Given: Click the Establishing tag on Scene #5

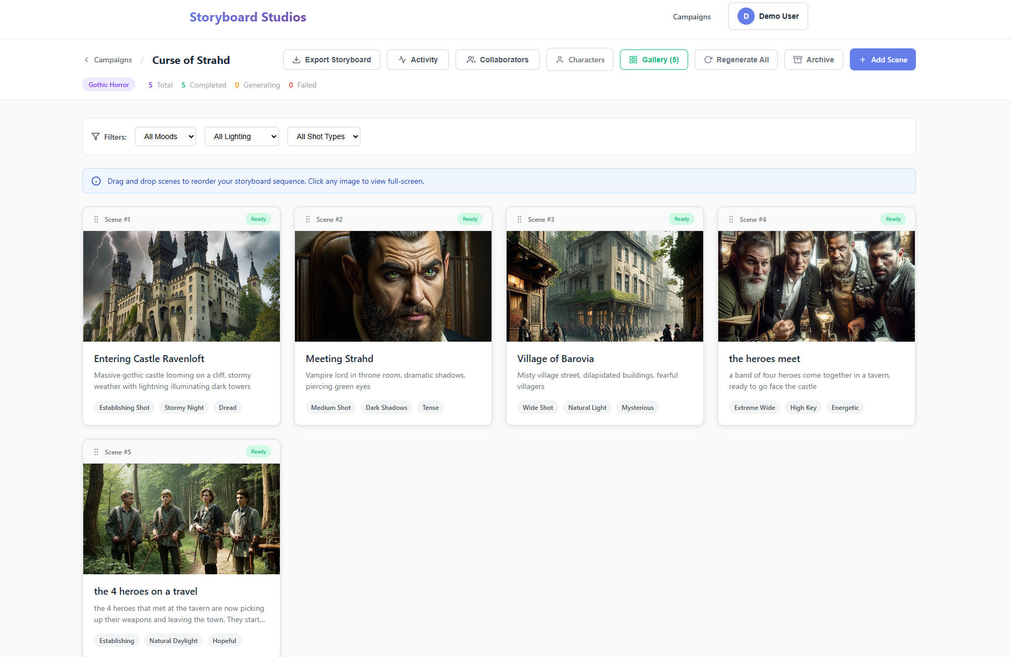Looking at the screenshot, I should click(x=117, y=641).
